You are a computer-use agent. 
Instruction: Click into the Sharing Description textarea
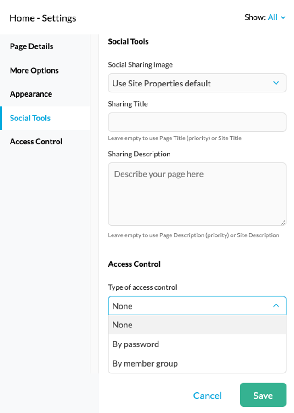[x=197, y=194]
